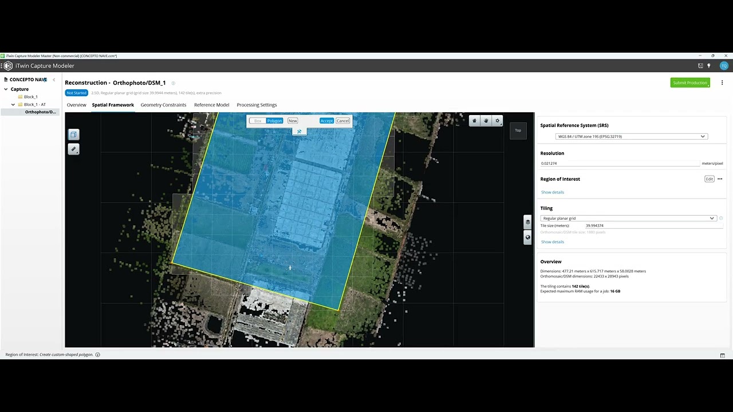Screen dimensions: 733x412
Task: Click the Resolution input field
Action: 620,164
